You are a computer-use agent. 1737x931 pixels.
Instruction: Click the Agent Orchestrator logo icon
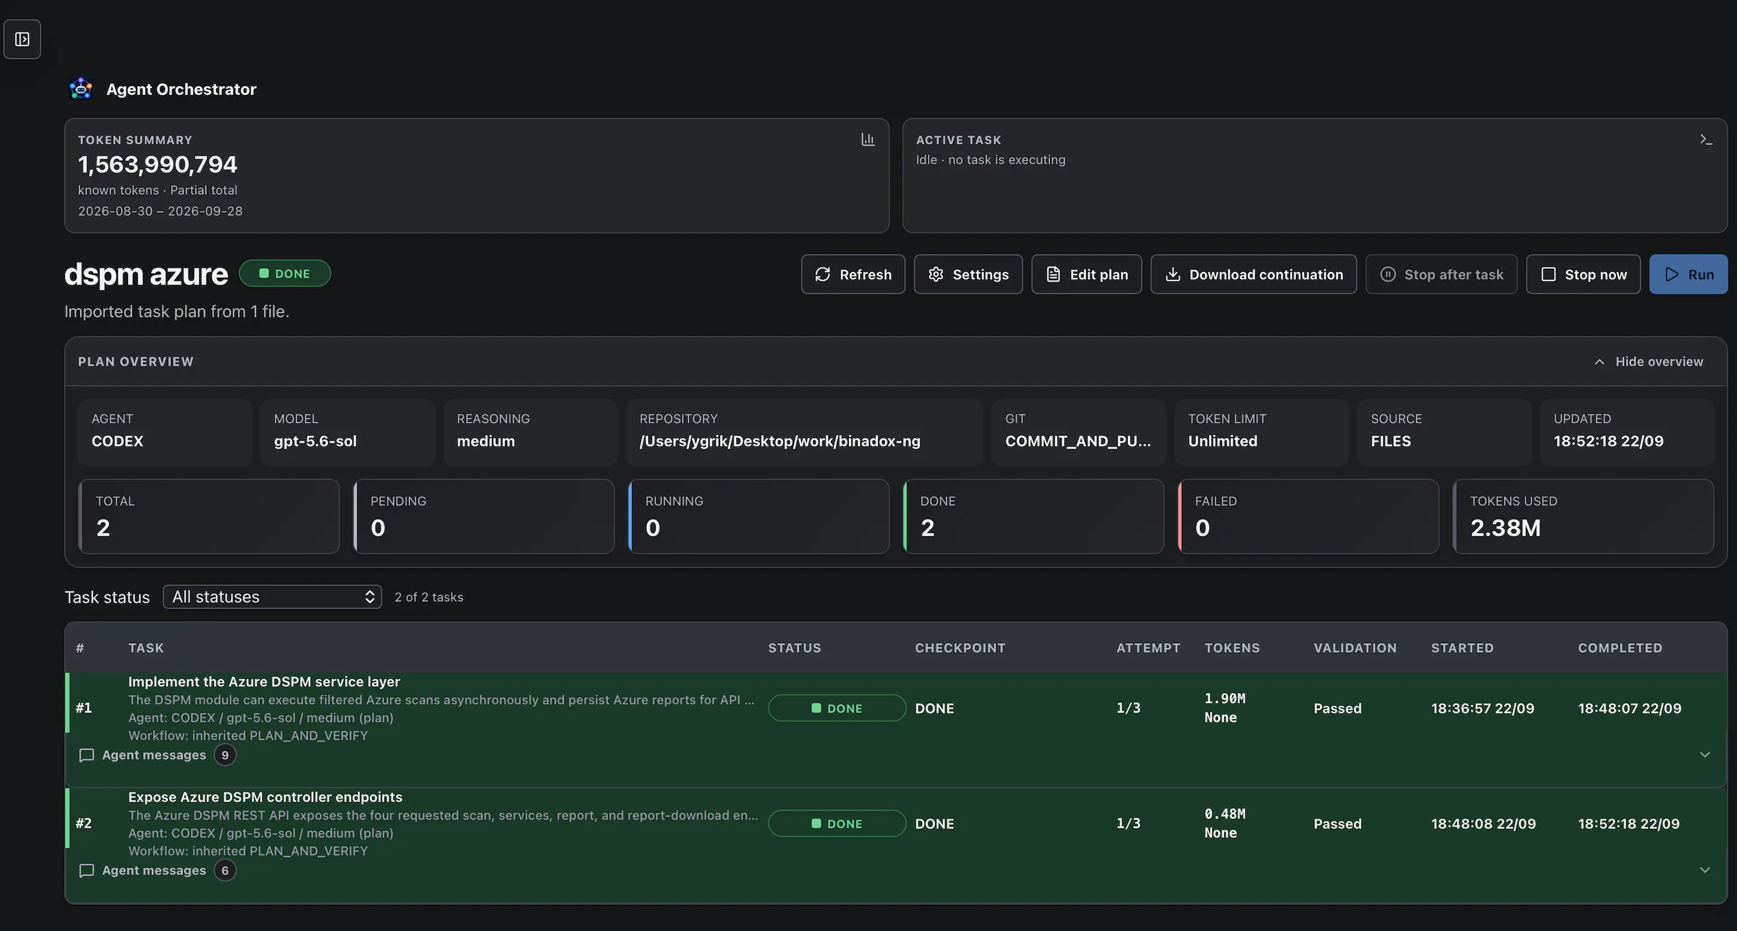81,89
